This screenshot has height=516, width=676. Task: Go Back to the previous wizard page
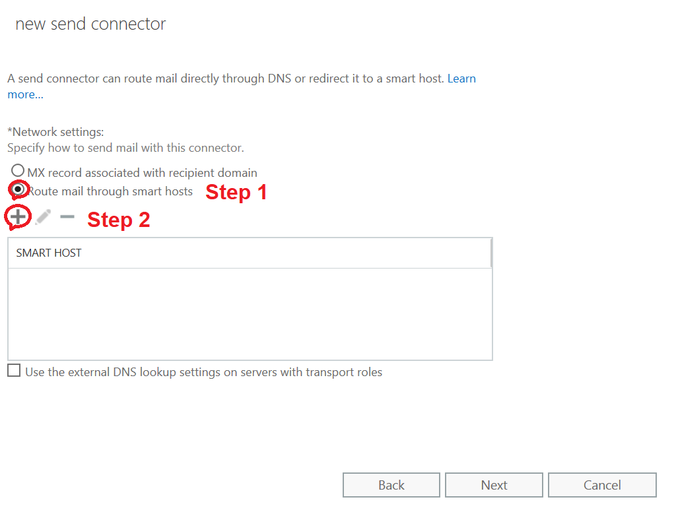coord(391,485)
